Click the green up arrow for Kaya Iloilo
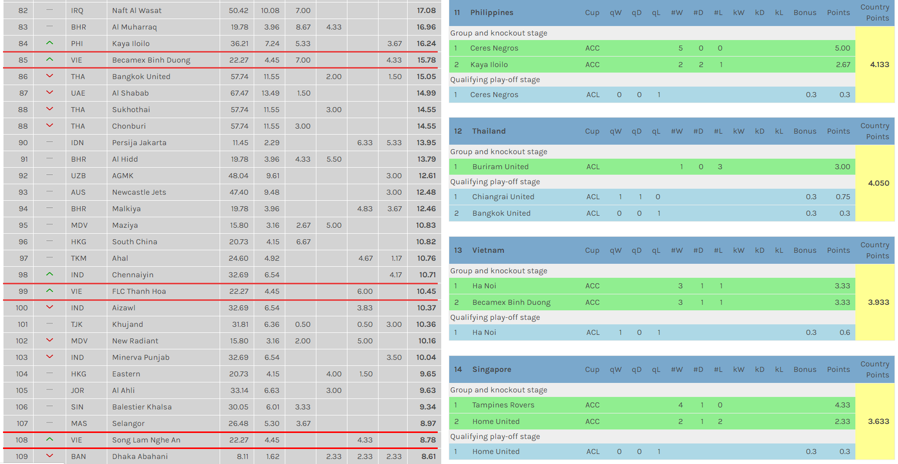Image resolution: width=898 pixels, height=464 pixels. pyautogui.click(x=49, y=43)
